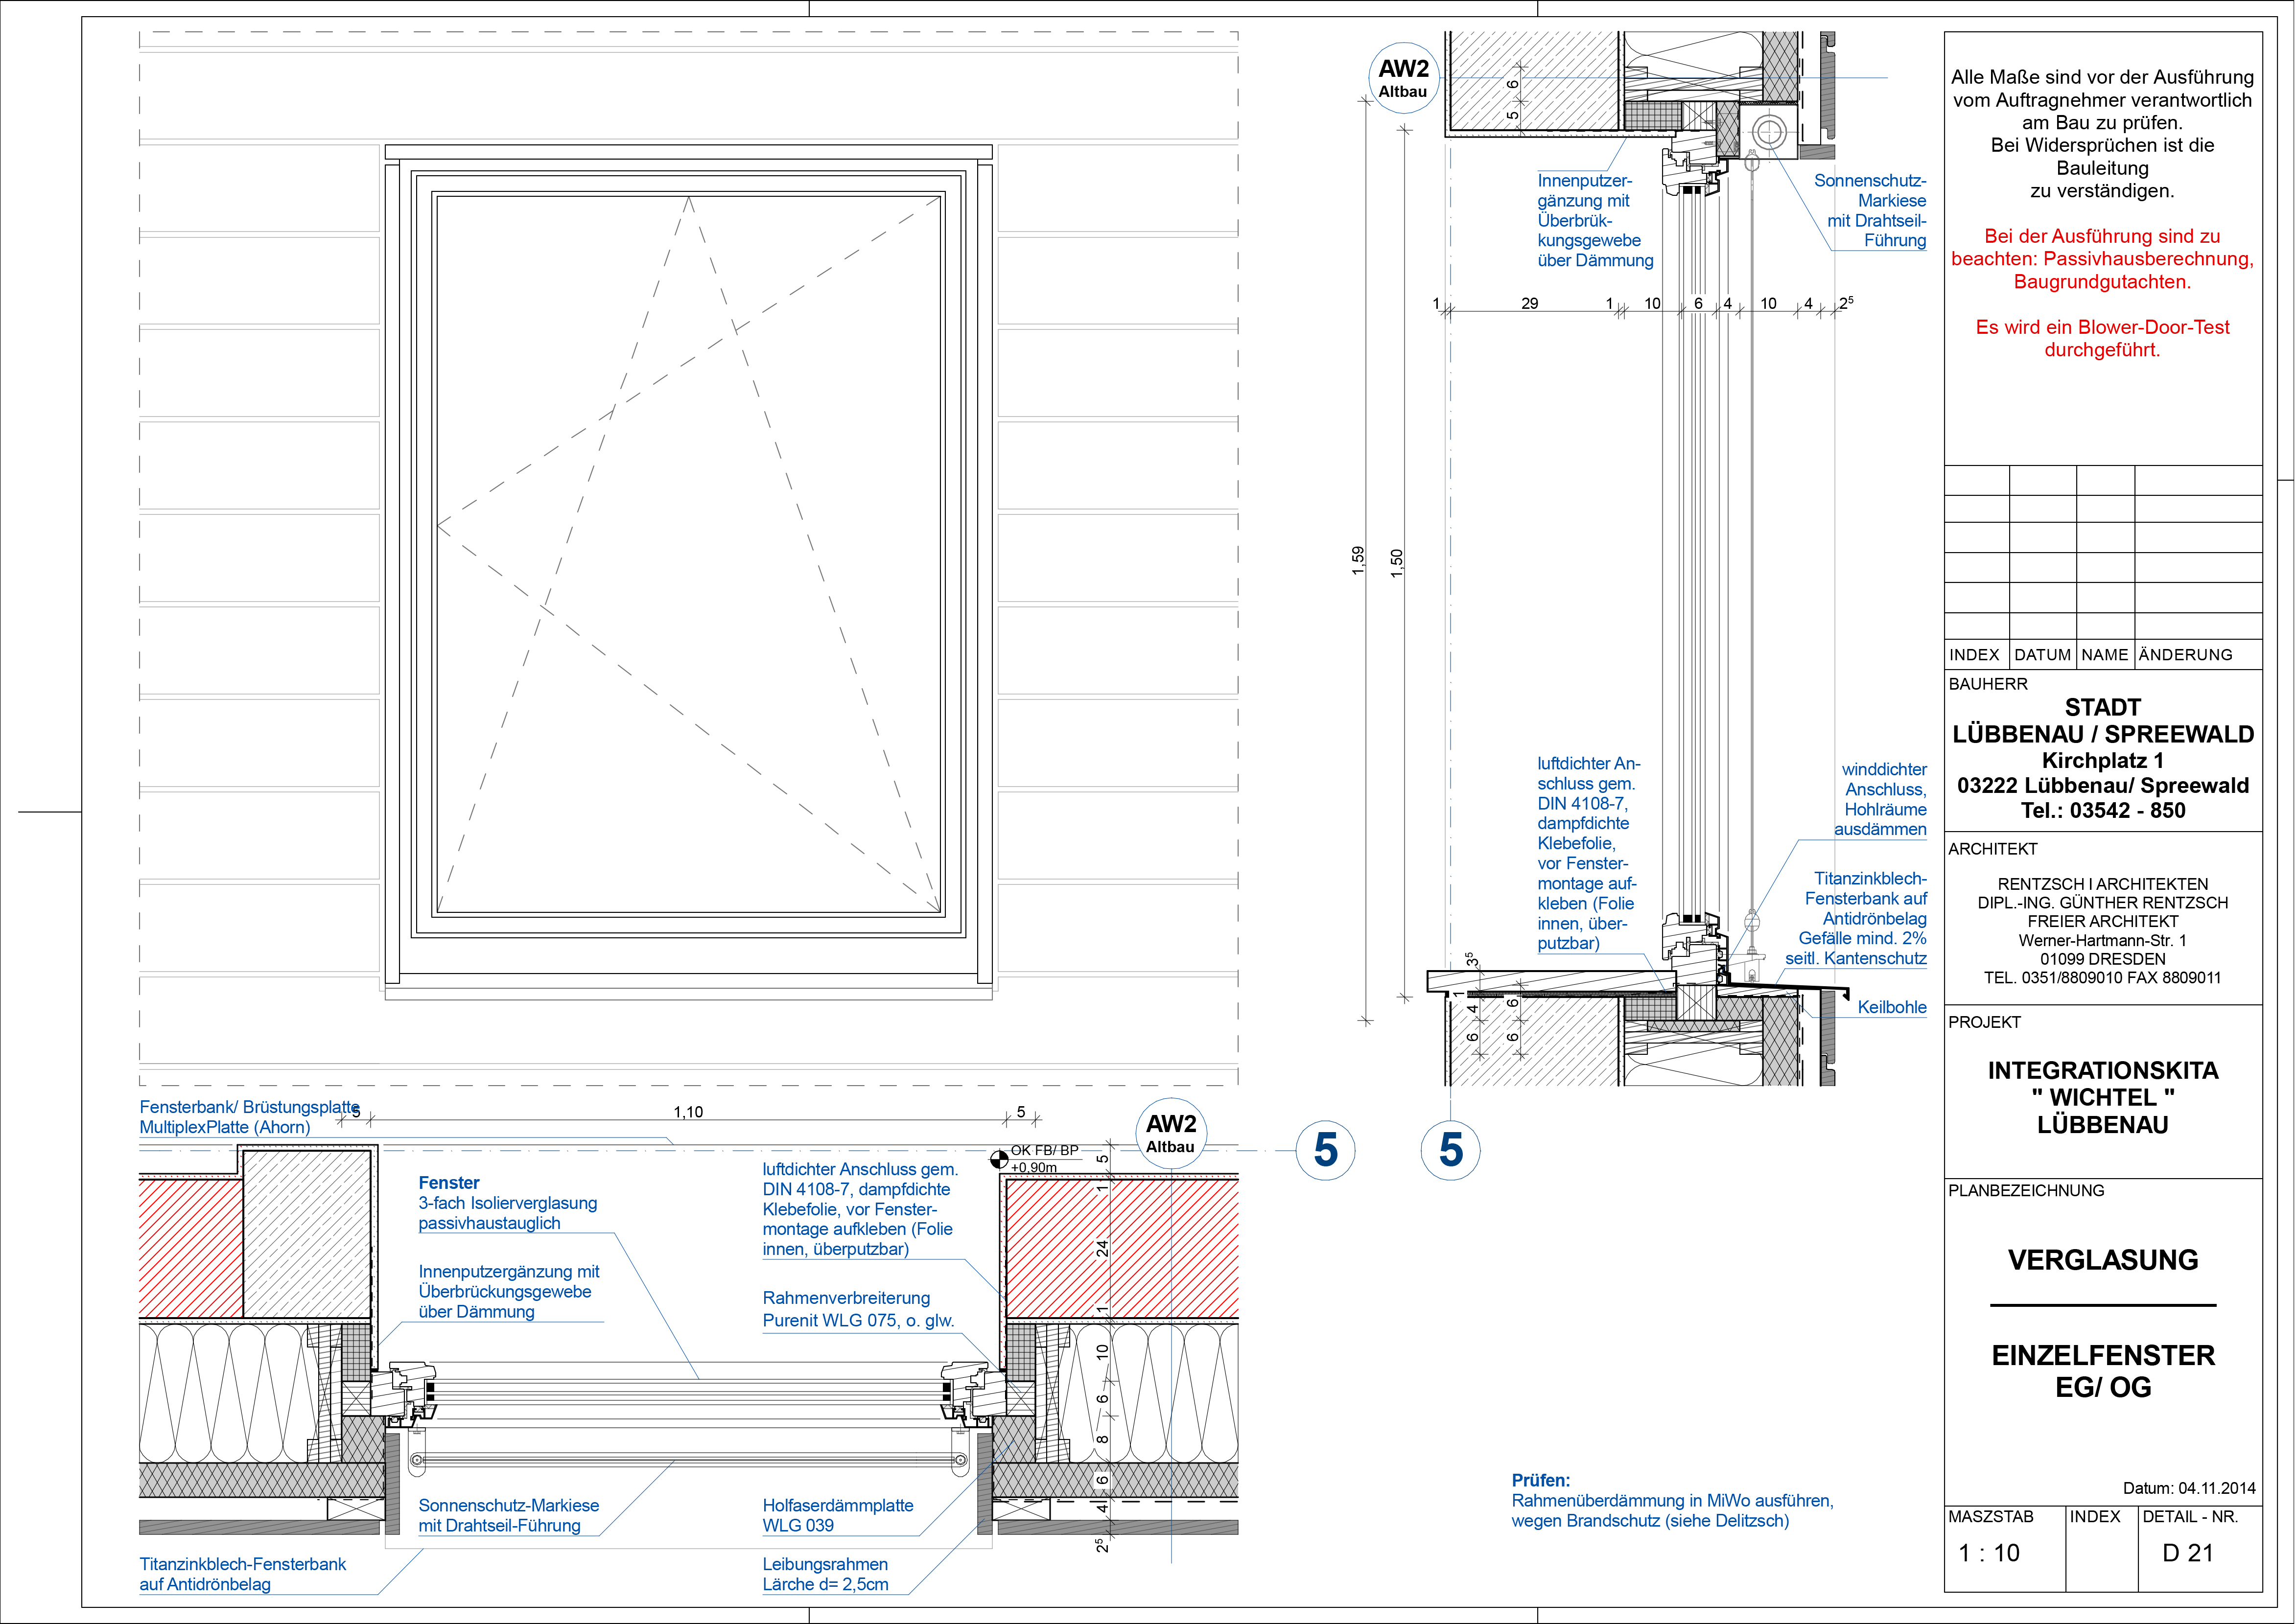Click the AW2 Altbau circle marker at top
Image resolution: width=2296 pixels, height=1624 pixels.
point(1403,78)
